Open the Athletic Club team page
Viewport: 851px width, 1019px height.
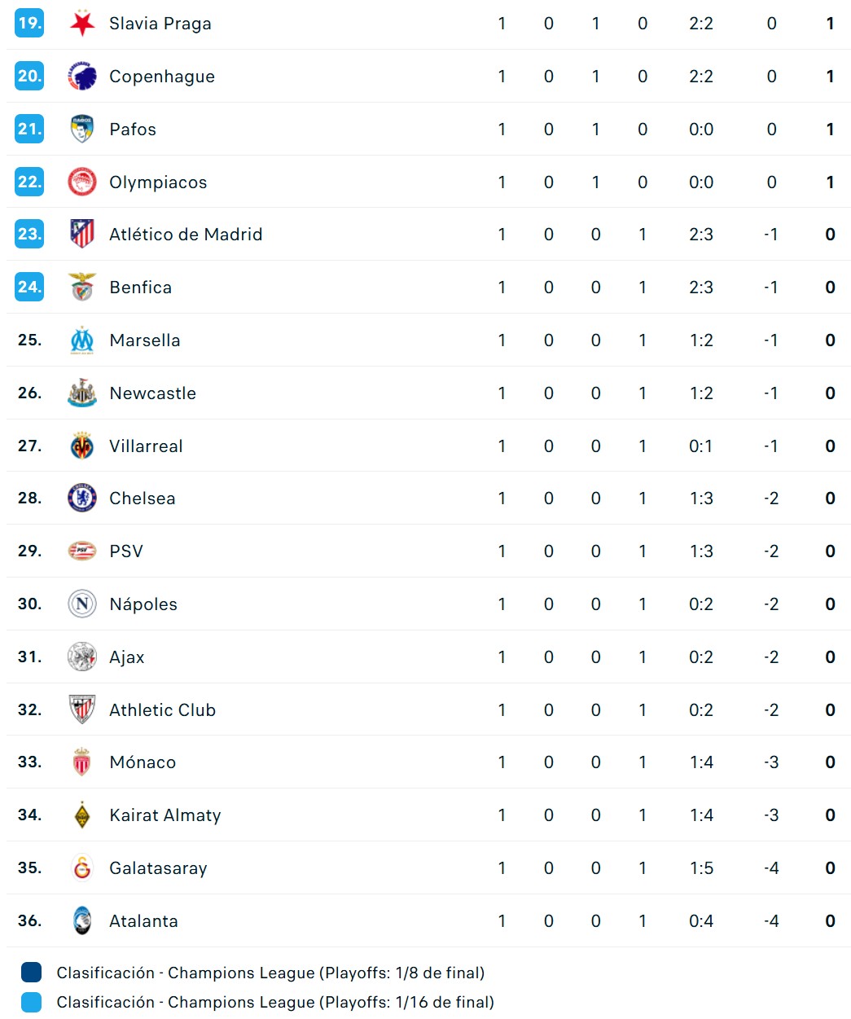162,710
